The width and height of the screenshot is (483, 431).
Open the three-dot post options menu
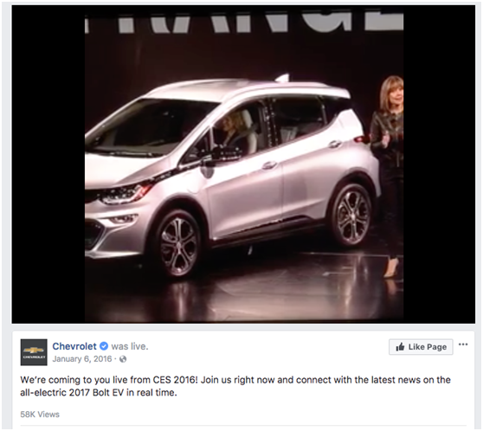[463, 344]
